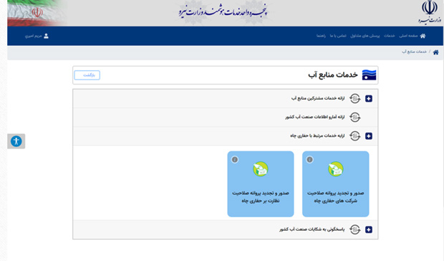Click the user profile icon in the navigation bar
Screen dimensions: 444x261
46,36
